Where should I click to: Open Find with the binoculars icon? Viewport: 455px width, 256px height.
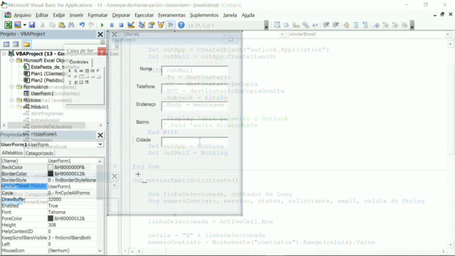71,25
